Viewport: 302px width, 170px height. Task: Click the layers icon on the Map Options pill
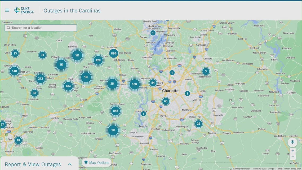86,162
